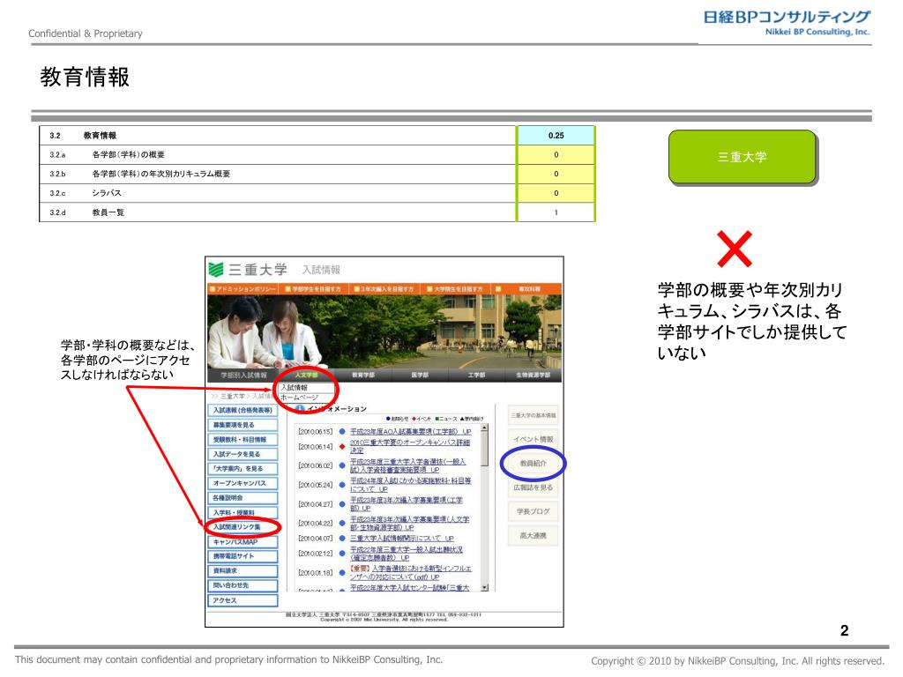This screenshot has width=903, height=677.
Task: Click the red diamond icon for the 2010.06.14 news
Action: 342,446
